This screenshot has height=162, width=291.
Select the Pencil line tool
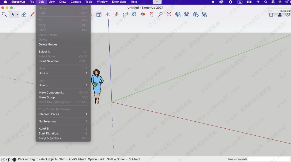click(32, 15)
